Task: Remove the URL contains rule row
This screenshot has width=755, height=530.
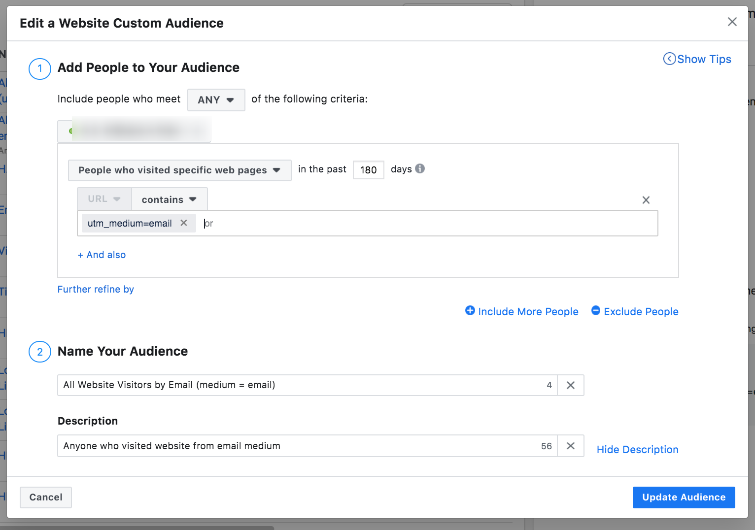Action: 646,200
